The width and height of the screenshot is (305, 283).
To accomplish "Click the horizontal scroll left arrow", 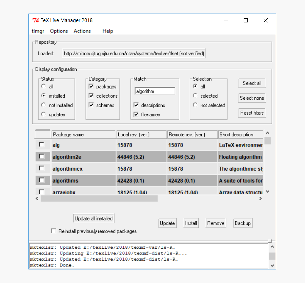I will coord(37,199).
